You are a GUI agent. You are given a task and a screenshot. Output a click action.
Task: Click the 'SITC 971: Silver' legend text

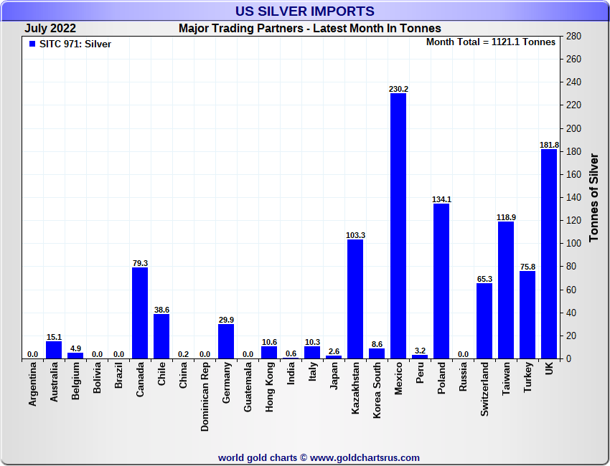tap(75, 44)
